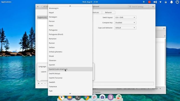Click the plus add-layout button
Viewport: 180px width, 101px height.
pyautogui.click(x=39, y=84)
